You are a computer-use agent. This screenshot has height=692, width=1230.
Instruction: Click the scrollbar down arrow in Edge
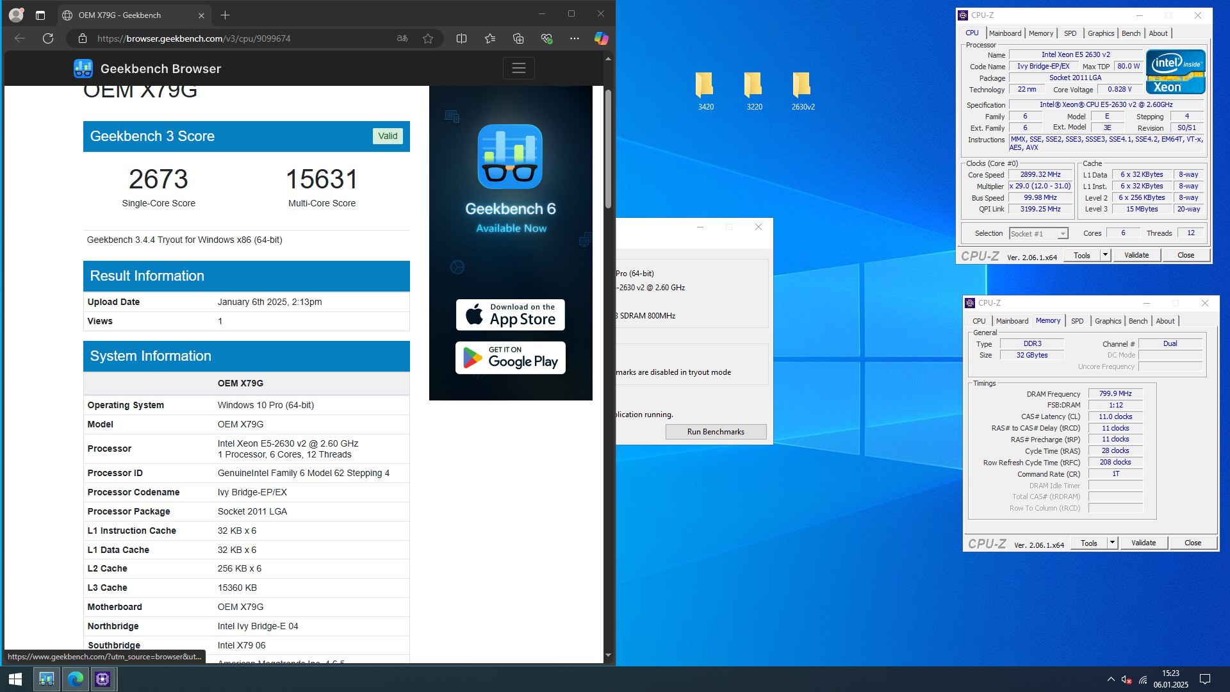[608, 655]
